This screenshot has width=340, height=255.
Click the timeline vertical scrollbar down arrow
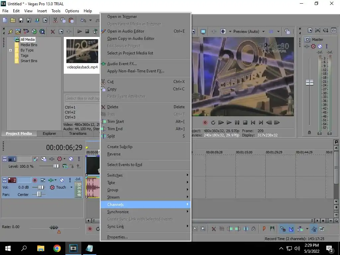(x=336, y=202)
